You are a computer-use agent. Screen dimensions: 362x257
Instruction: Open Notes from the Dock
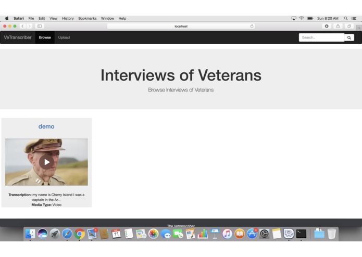coord(277,234)
